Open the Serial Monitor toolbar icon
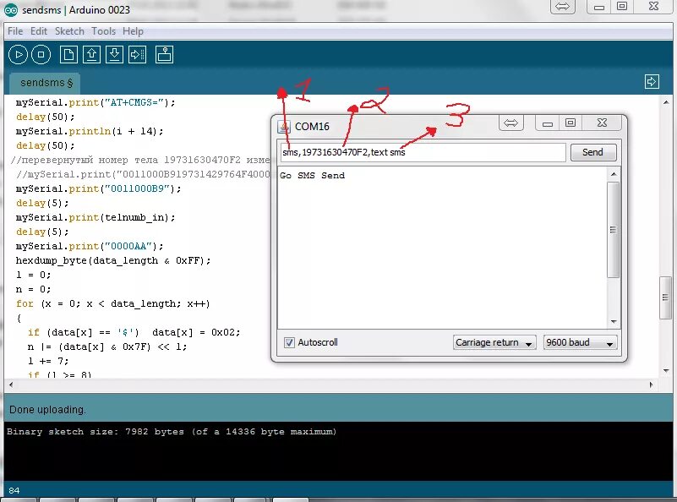The width and height of the screenshot is (677, 502). (165, 55)
